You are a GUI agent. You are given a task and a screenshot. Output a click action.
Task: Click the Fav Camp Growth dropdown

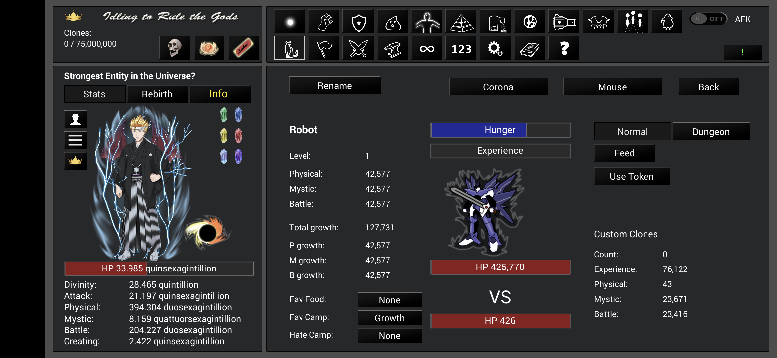coord(389,317)
